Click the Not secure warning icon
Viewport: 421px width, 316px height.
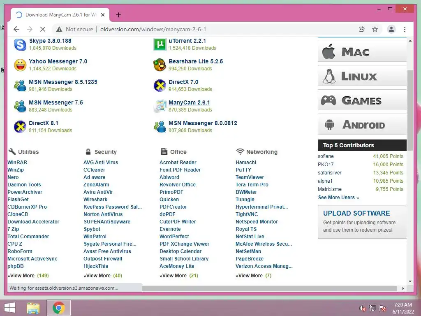tap(59, 29)
